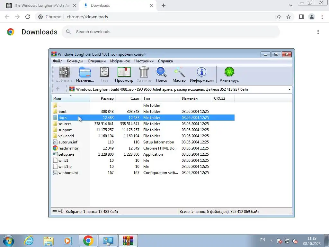The height and width of the screenshot is (247, 329).
Task: Show hidden system tray icons arrow
Action: tap(271, 241)
